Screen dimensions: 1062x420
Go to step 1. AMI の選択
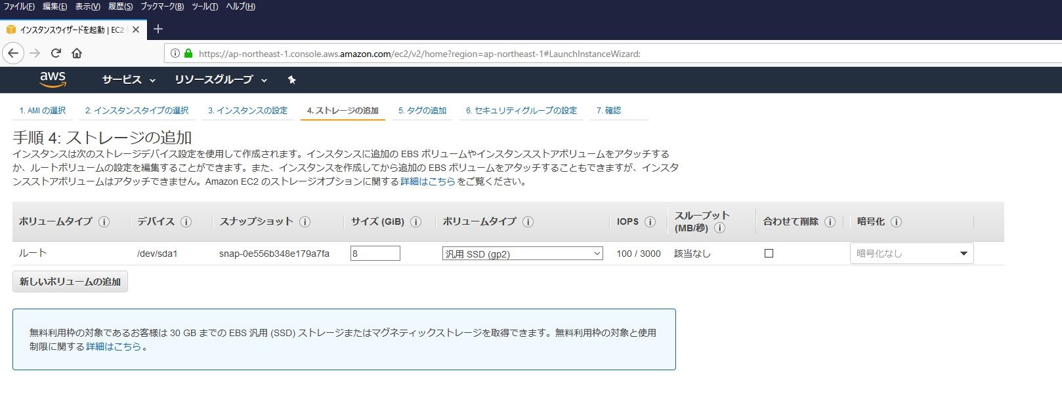[42, 111]
